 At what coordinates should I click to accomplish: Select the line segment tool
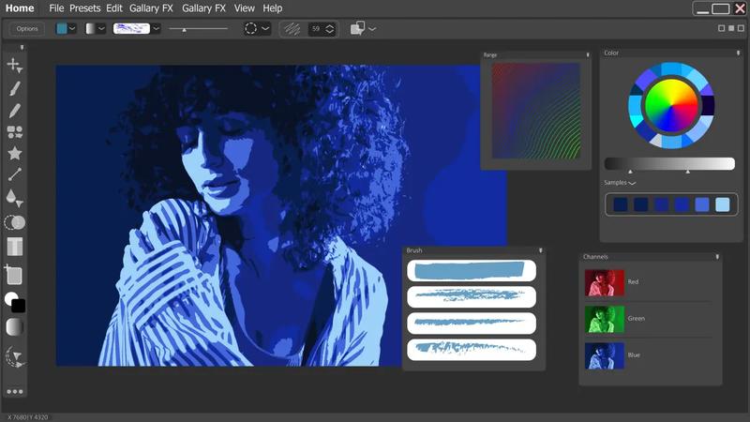[x=14, y=174]
